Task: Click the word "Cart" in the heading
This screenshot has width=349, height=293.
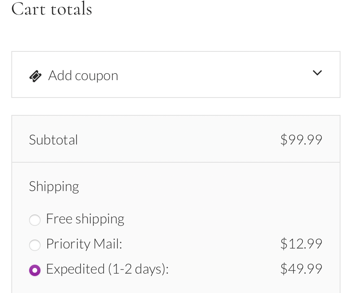Action: pos(28,9)
